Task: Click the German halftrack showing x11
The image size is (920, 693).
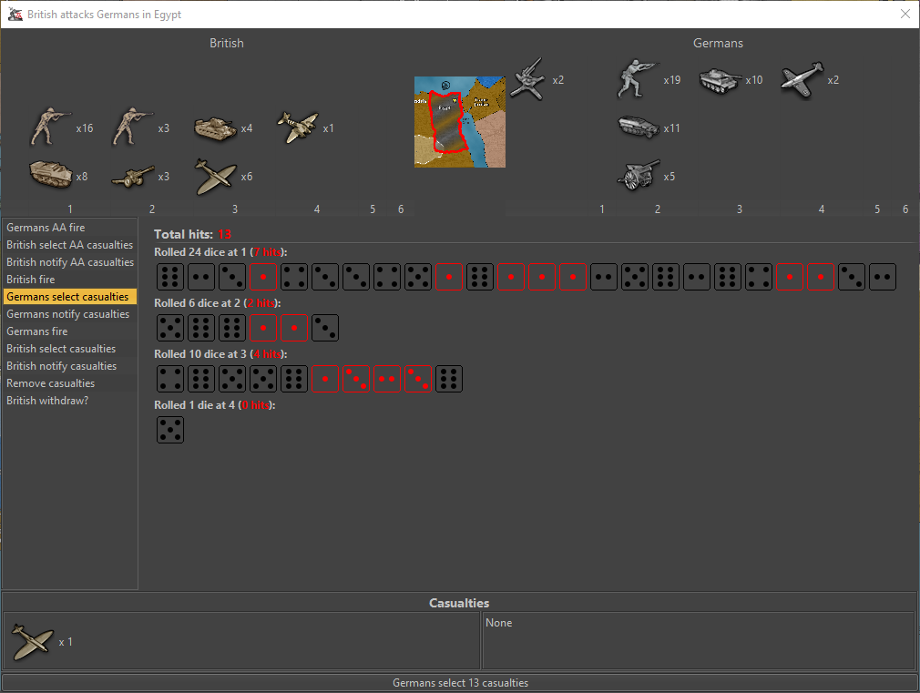Action: [637, 127]
